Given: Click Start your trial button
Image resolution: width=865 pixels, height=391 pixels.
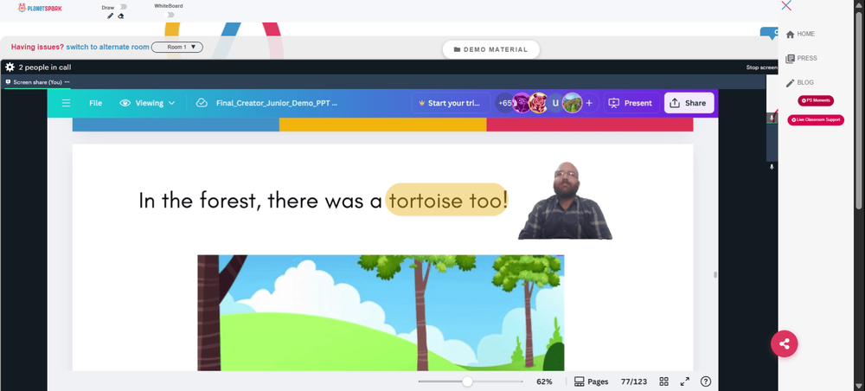Looking at the screenshot, I should tap(451, 103).
